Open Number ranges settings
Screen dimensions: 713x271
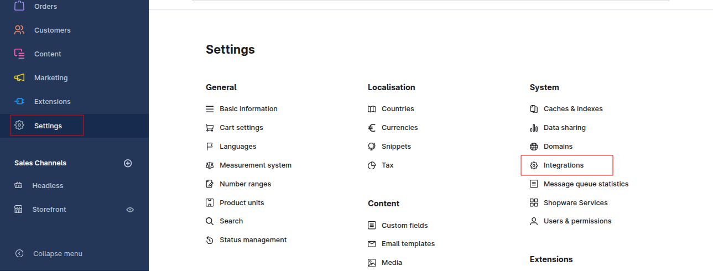click(245, 184)
